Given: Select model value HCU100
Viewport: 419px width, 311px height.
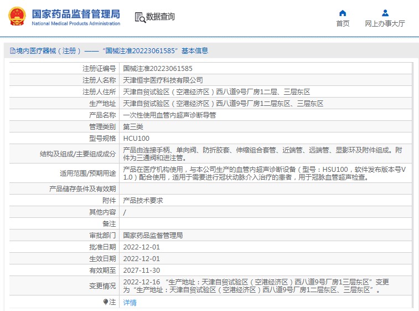Looking at the screenshot, I should click(x=136, y=139).
